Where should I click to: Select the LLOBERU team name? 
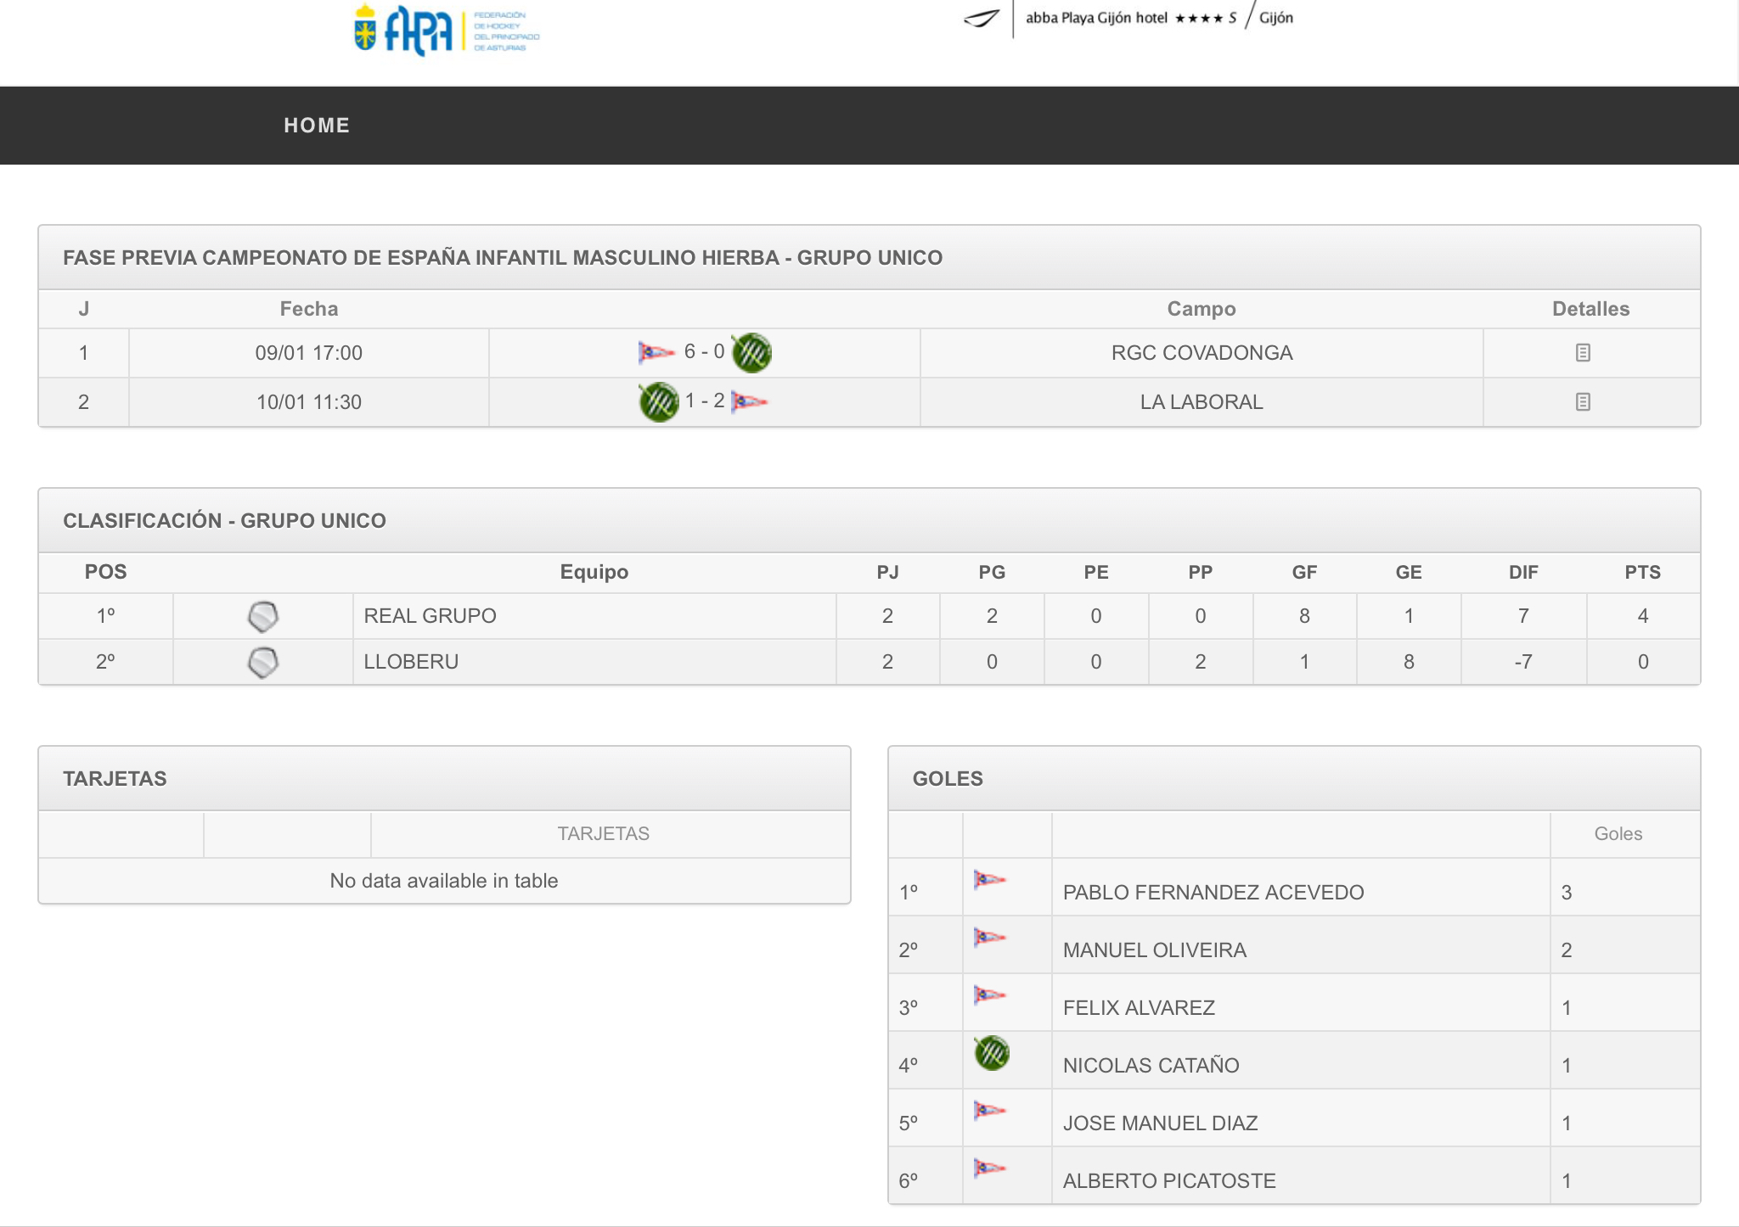coord(411,662)
